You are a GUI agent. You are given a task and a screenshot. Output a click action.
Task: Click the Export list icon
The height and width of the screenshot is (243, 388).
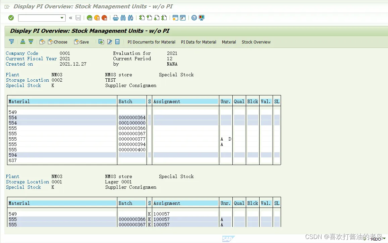[x=101, y=42]
